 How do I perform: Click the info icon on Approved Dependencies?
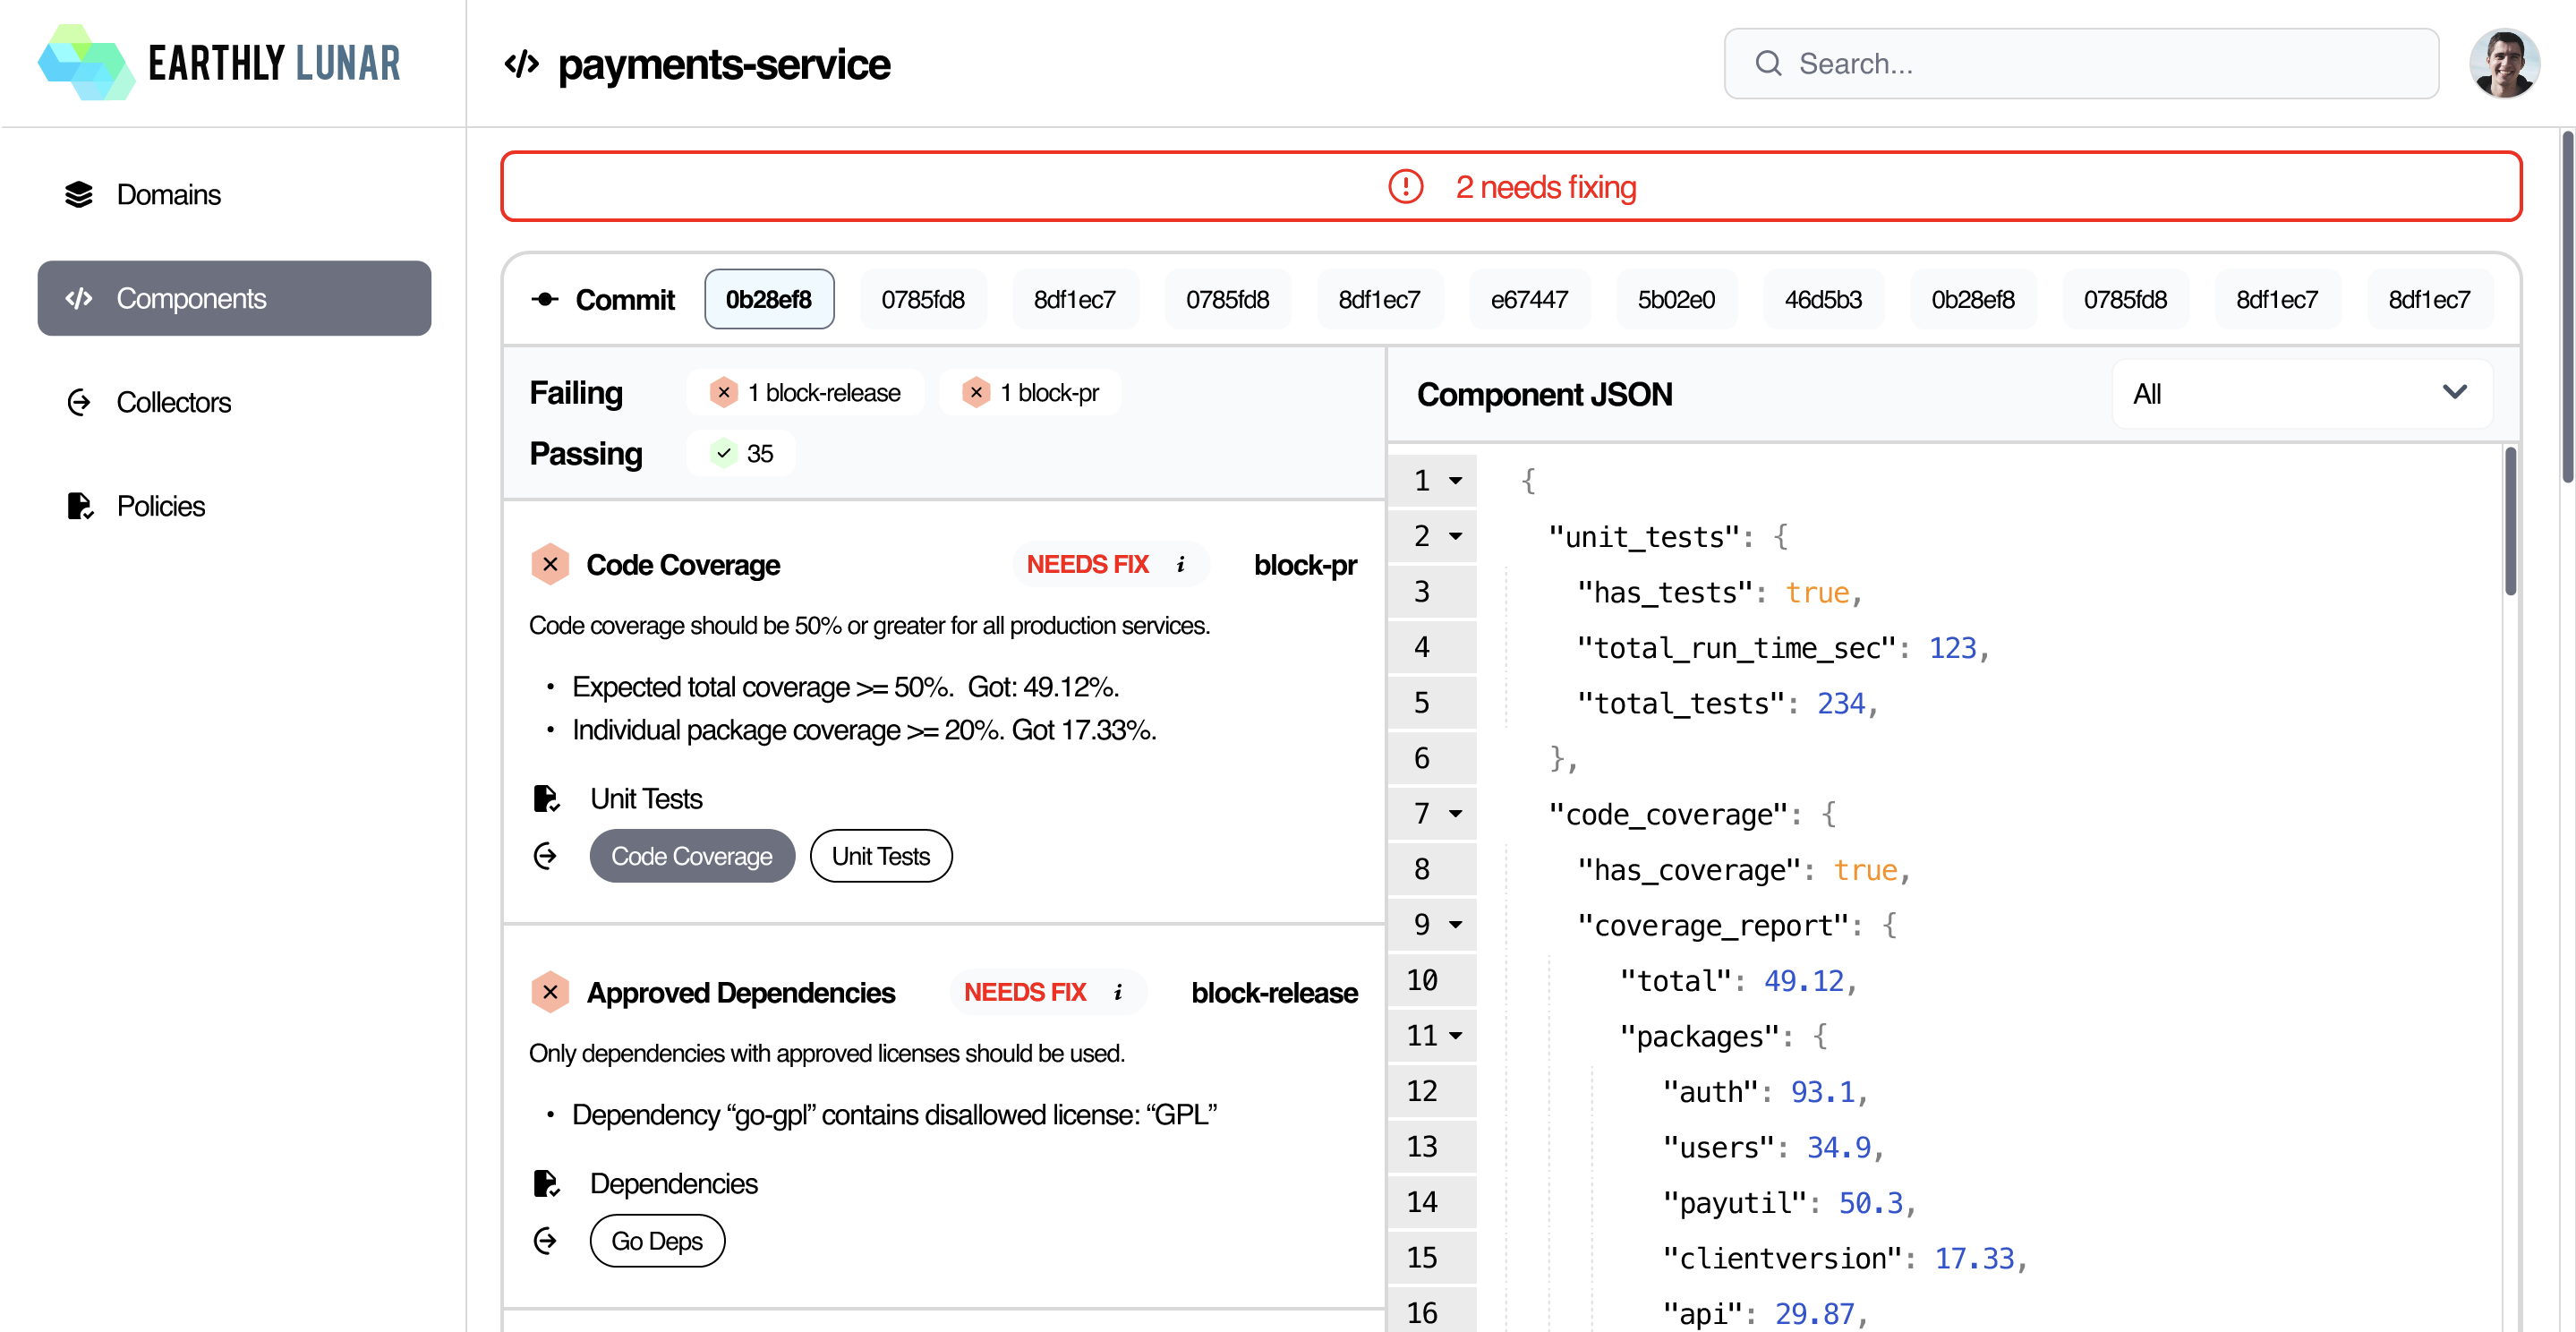pyautogui.click(x=1118, y=992)
